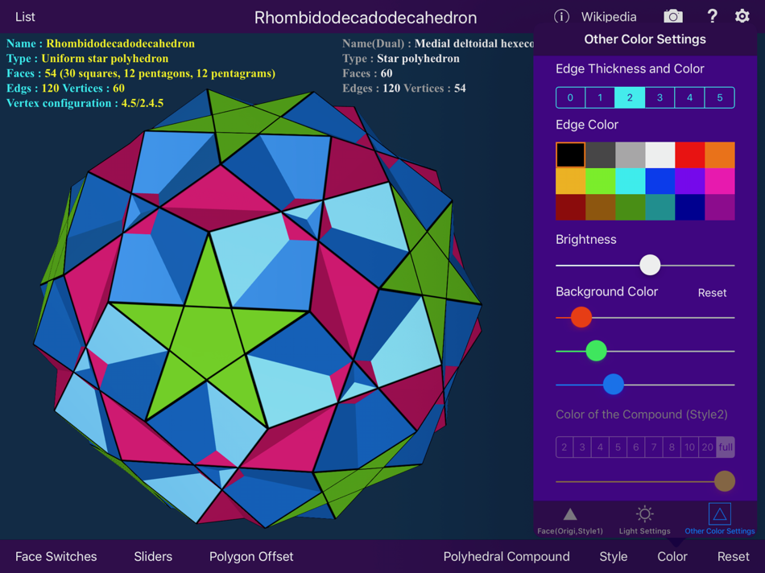Image resolution: width=765 pixels, height=573 pixels.
Task: Pick bright red edge color swatch
Action: (690, 155)
